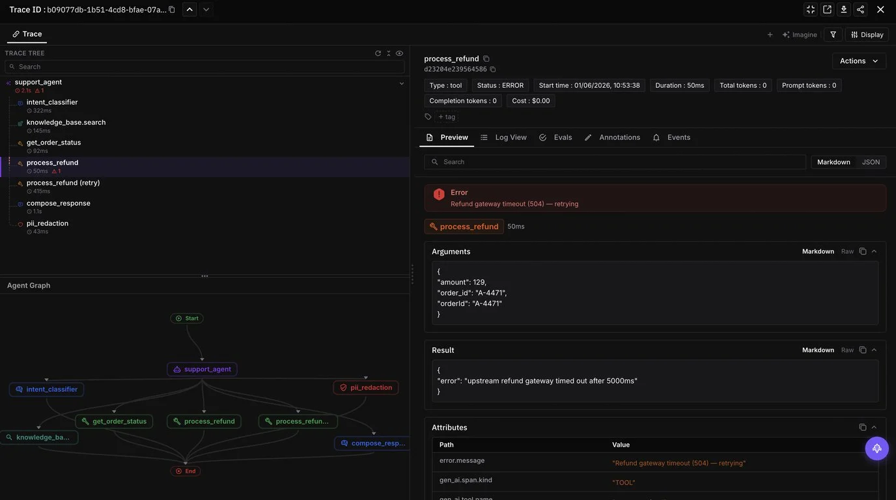This screenshot has width=896, height=500.
Task: Click the plus icon beside Imagine
Action: [770, 35]
